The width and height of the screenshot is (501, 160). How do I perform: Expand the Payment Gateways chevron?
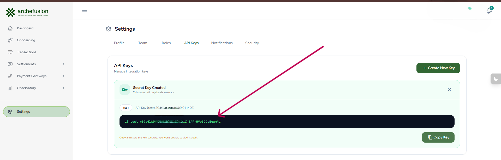tap(63, 76)
